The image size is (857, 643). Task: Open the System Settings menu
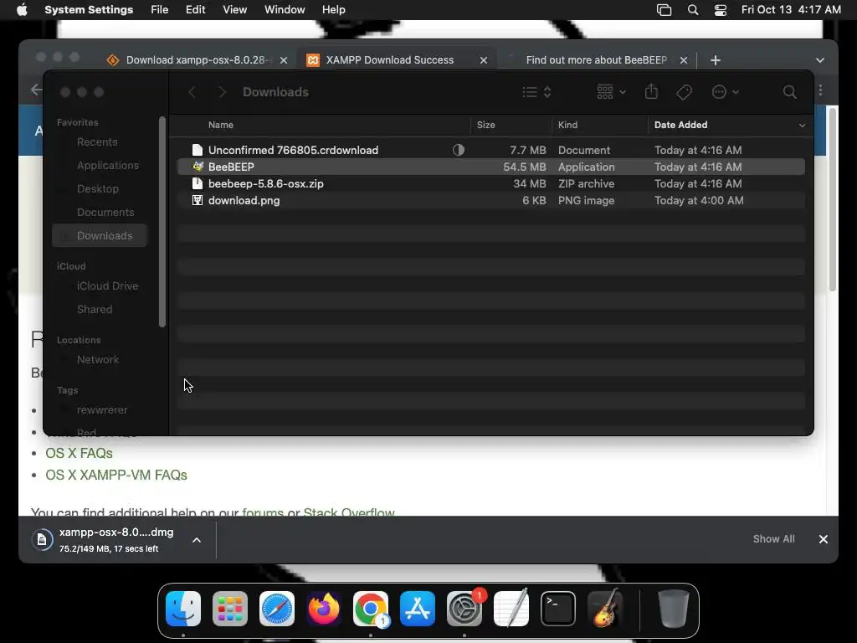pos(89,10)
